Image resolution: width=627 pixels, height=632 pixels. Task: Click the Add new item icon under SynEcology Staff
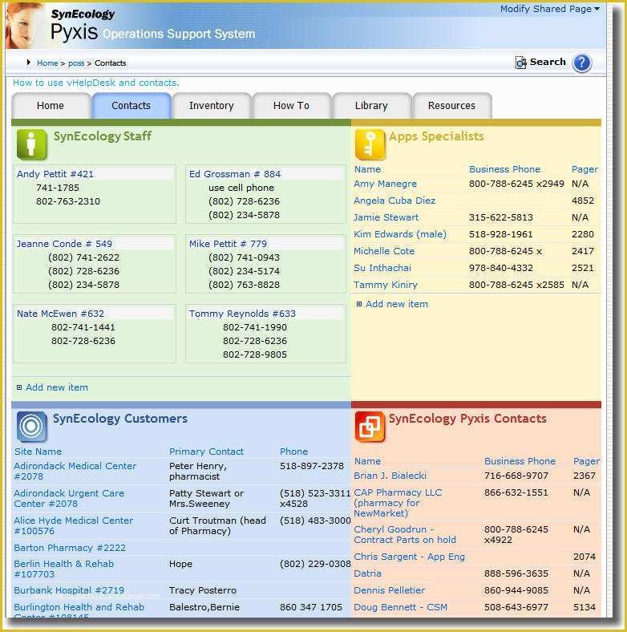pyautogui.click(x=19, y=387)
